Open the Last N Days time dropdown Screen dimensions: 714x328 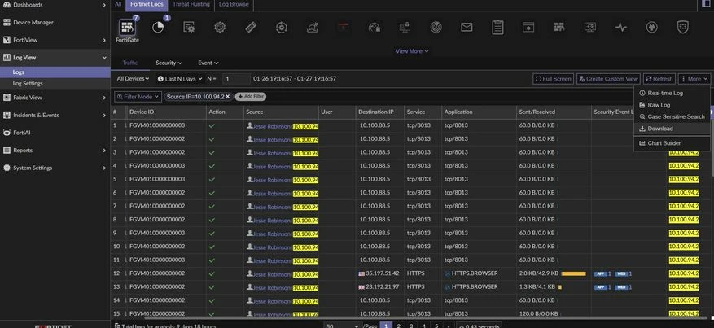coord(180,79)
